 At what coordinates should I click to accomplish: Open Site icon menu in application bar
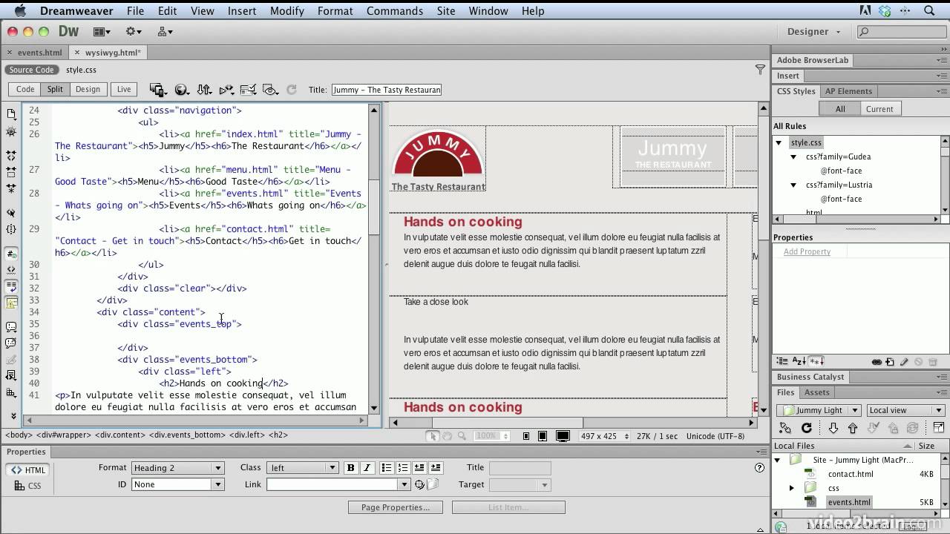(165, 32)
